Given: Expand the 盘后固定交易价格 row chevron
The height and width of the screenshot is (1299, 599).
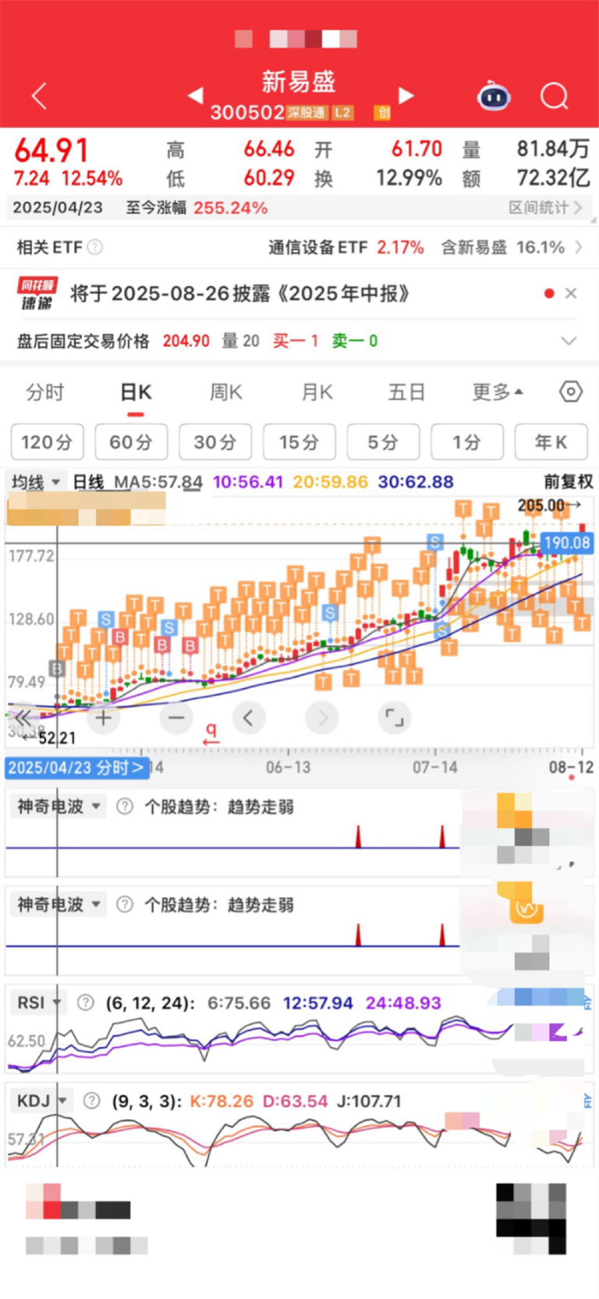Looking at the screenshot, I should coord(569,341).
